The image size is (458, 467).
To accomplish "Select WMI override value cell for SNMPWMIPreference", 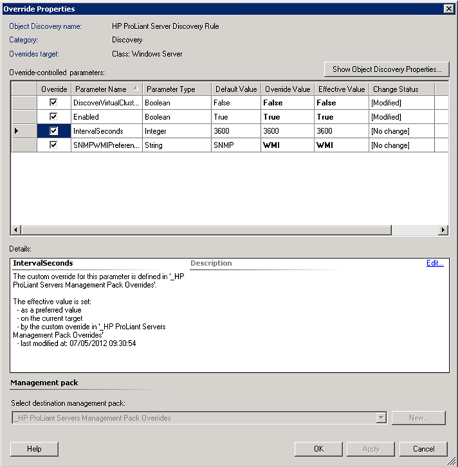I will coord(287,145).
